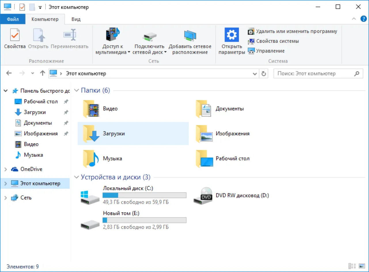The height and width of the screenshot is (272, 369).
Task: Select Загрузки in the sidebar
Action: coord(35,112)
